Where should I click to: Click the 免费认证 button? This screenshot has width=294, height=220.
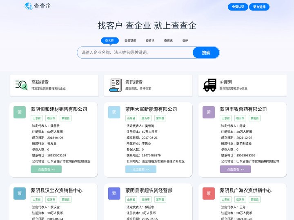(x=238, y=7)
